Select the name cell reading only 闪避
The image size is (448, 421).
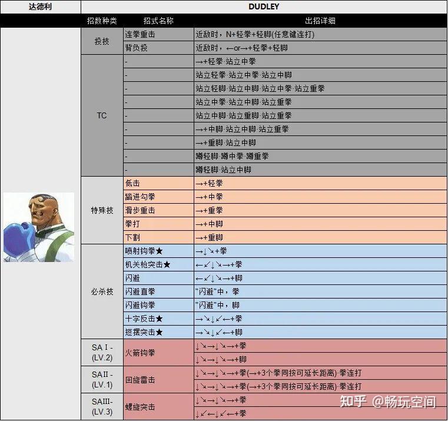click(132, 278)
